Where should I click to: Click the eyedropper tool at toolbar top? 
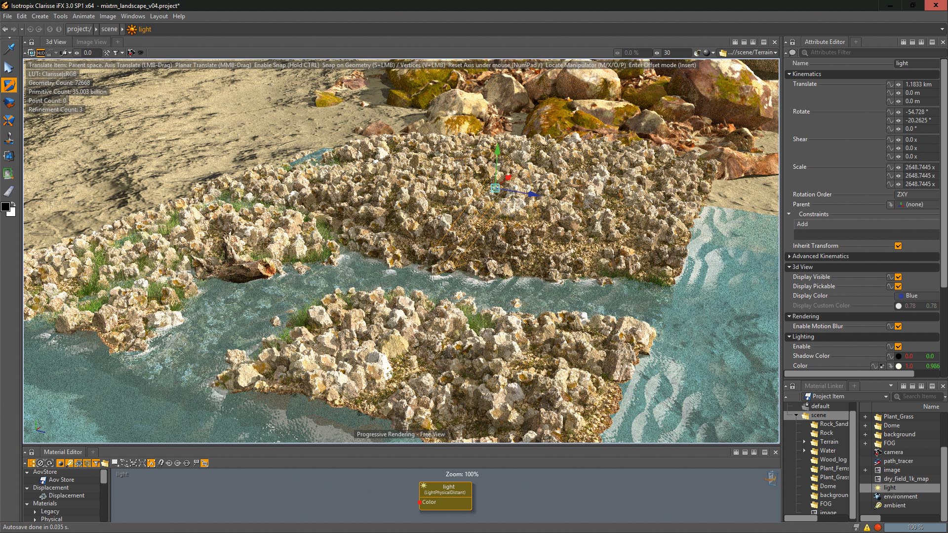tap(8, 49)
